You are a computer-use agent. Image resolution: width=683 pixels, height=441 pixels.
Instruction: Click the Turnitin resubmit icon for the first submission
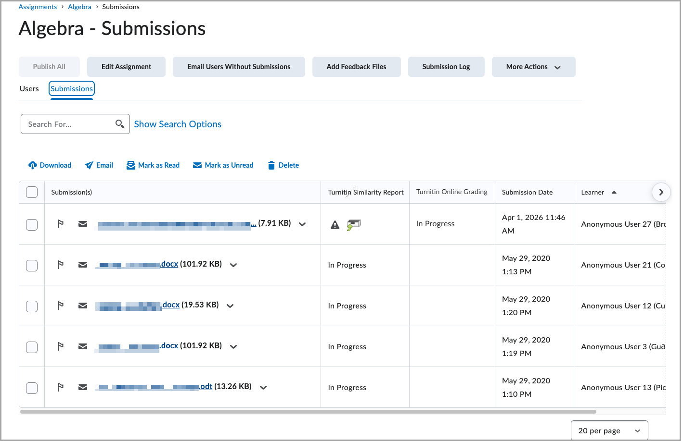[353, 224]
